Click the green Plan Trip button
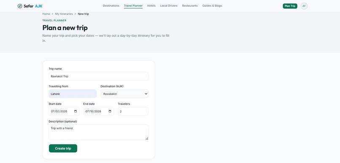340x163 pixels. [290, 6]
